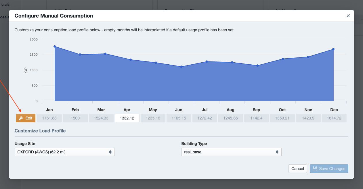The width and height of the screenshot is (363, 189).
Task: Cancel the manual consumption changes
Action: pyautogui.click(x=298, y=169)
